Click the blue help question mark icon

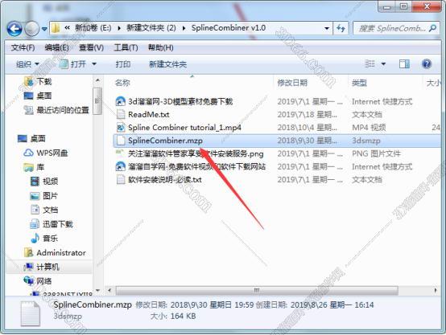click(427, 64)
